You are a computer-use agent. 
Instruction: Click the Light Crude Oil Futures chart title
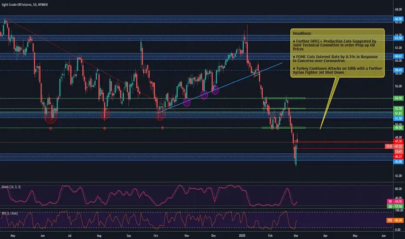click(24, 5)
